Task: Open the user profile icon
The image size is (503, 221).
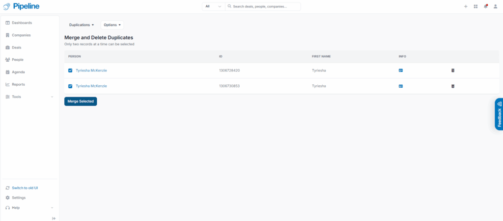Action: 495,6
